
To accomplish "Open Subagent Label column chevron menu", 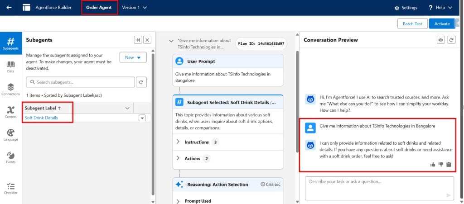I will (x=127, y=108).
